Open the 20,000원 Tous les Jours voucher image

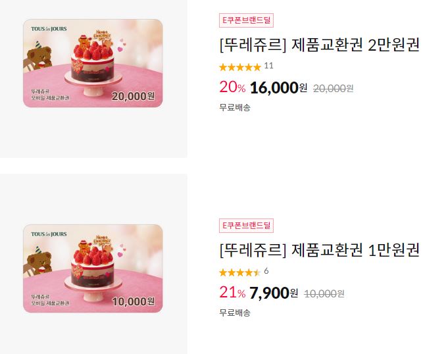tap(93, 63)
